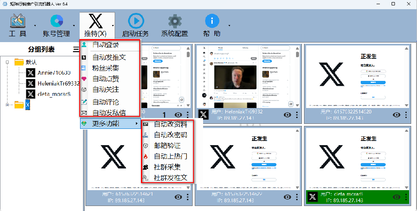This screenshot has width=417, height=211.
Task: Open the 分组列表 hamburger menu
Action: 76,49
